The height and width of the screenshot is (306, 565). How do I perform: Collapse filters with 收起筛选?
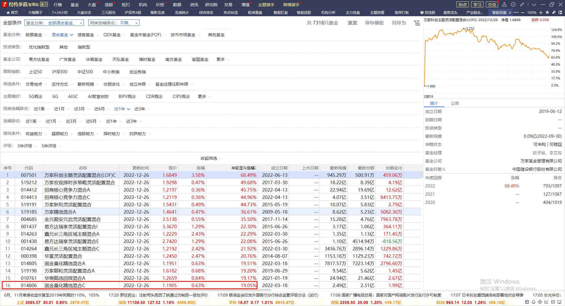coord(211,158)
